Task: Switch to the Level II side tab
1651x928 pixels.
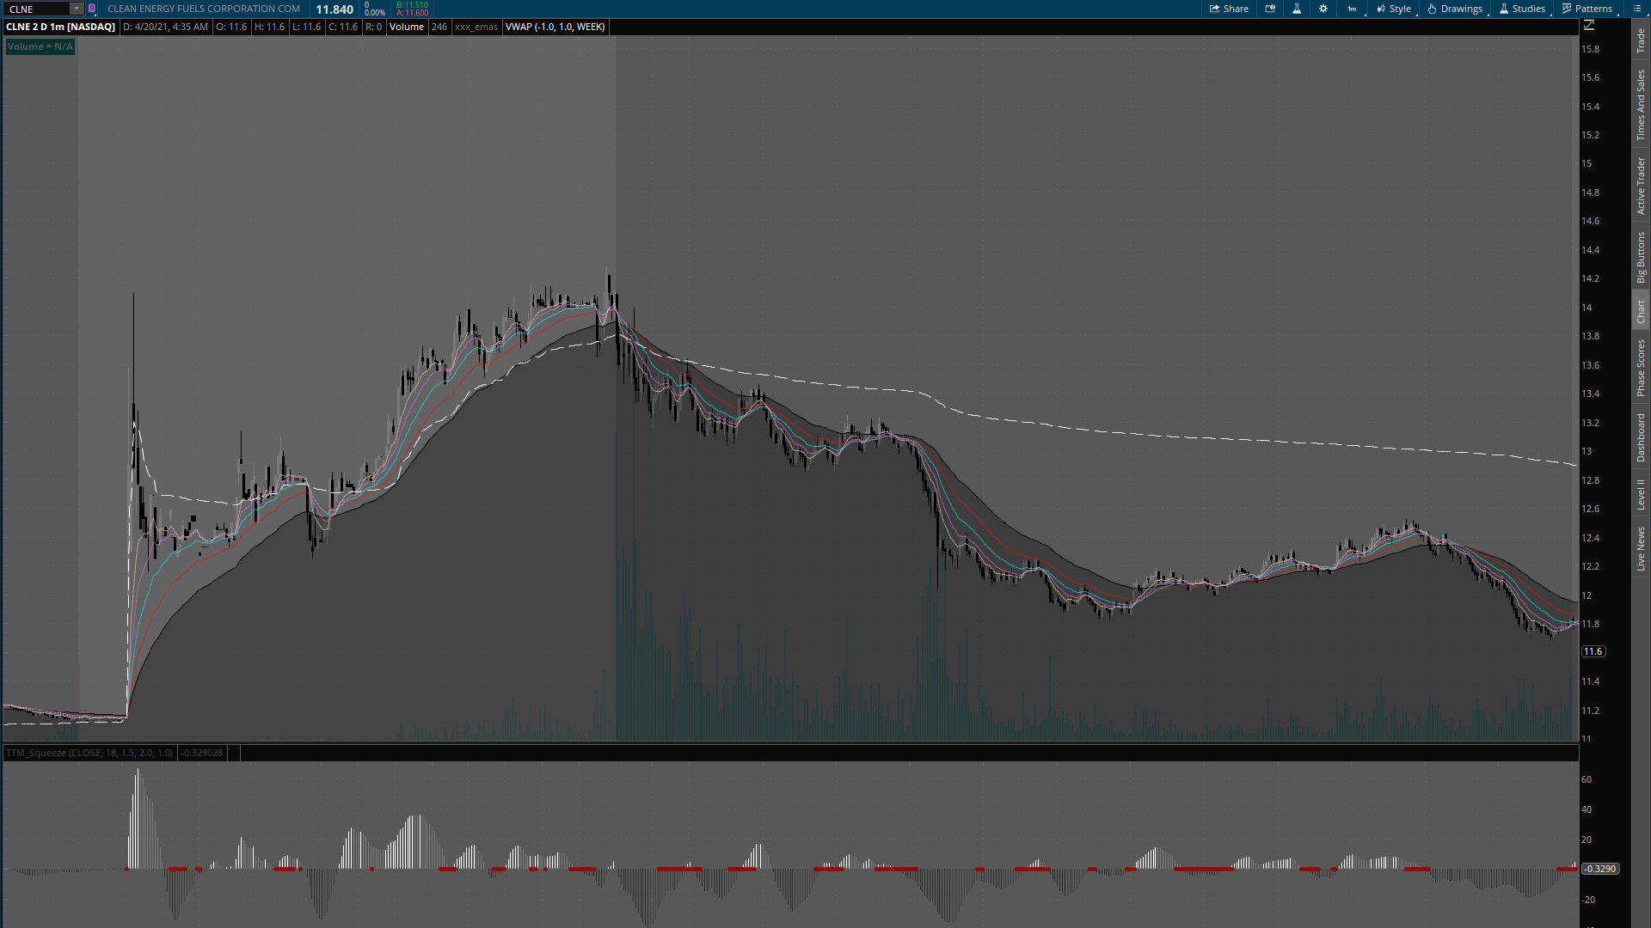Action: tap(1641, 494)
